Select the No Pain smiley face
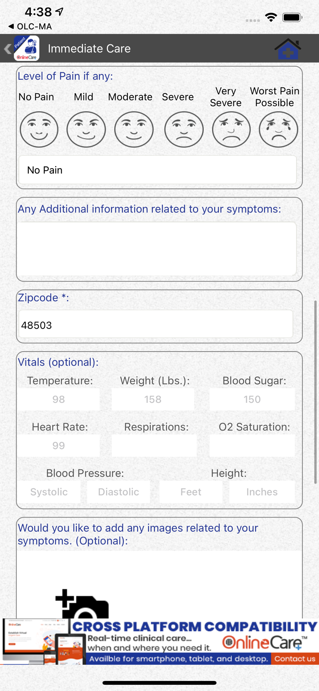This screenshot has width=319, height=691. point(39,130)
